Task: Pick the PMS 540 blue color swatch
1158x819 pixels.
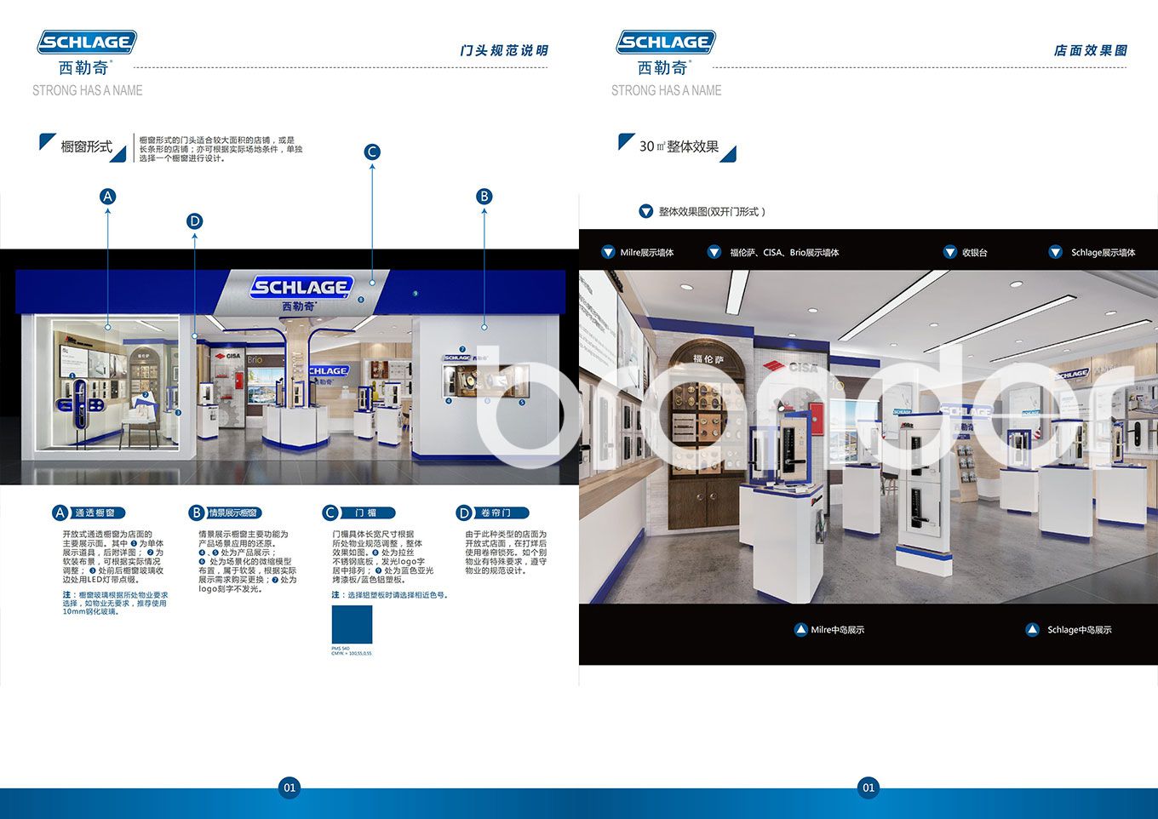Action: (x=352, y=623)
